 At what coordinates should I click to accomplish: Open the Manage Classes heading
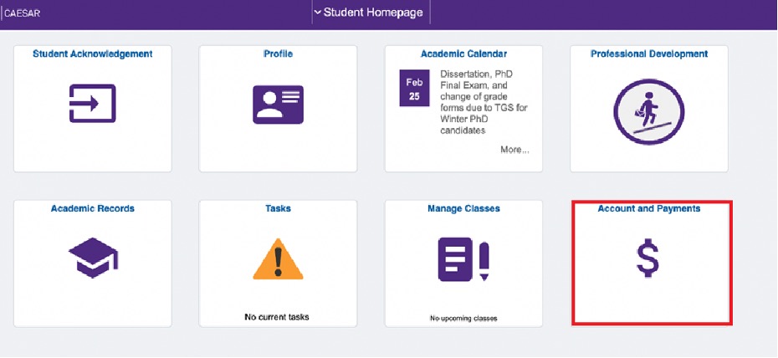pyautogui.click(x=464, y=209)
